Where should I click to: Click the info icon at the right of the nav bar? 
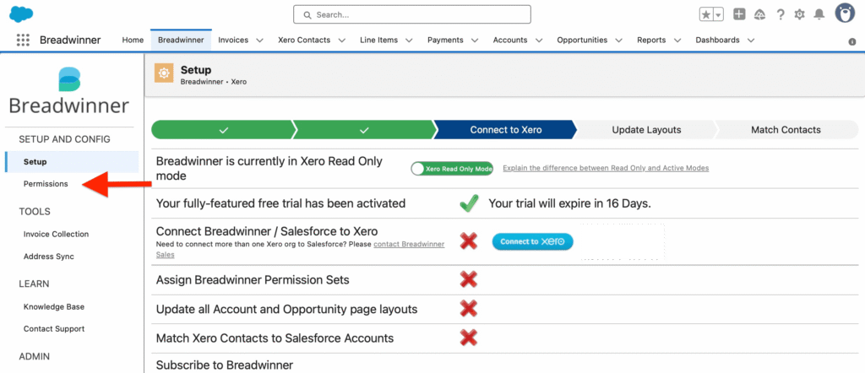pos(852,41)
